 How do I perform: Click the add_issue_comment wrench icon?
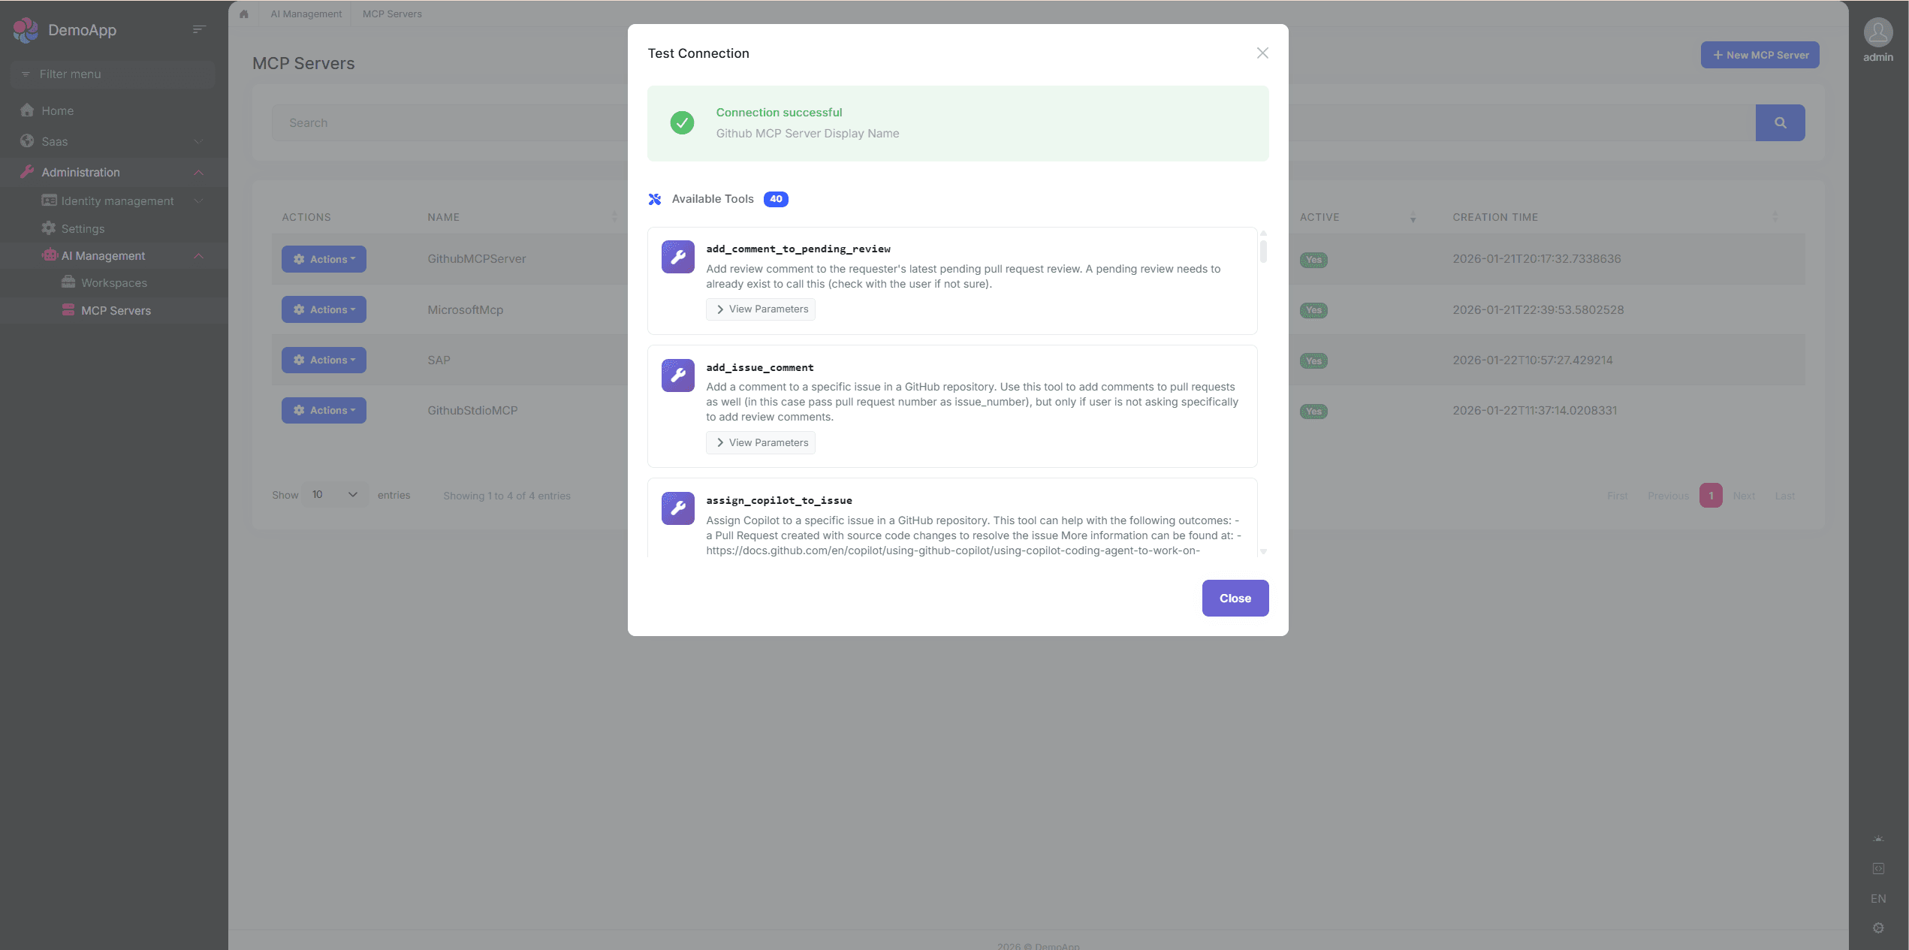click(x=677, y=375)
